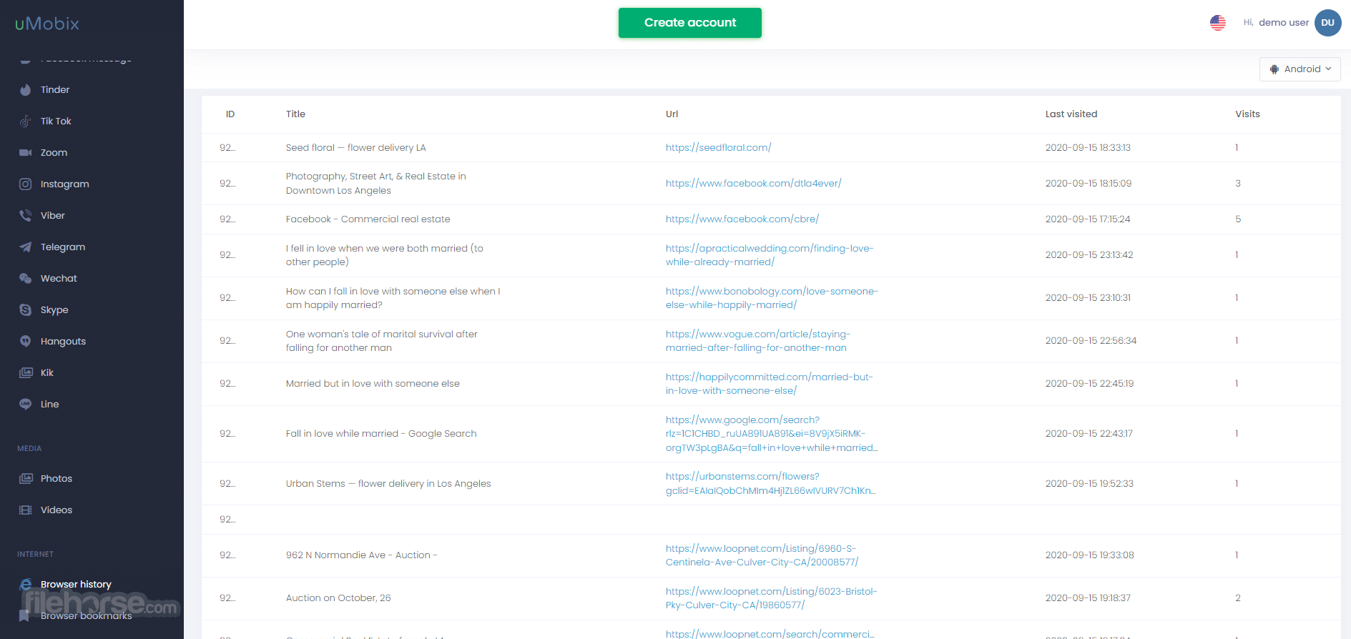Click the DU user avatar
This screenshot has width=1351, height=639.
1328,23
